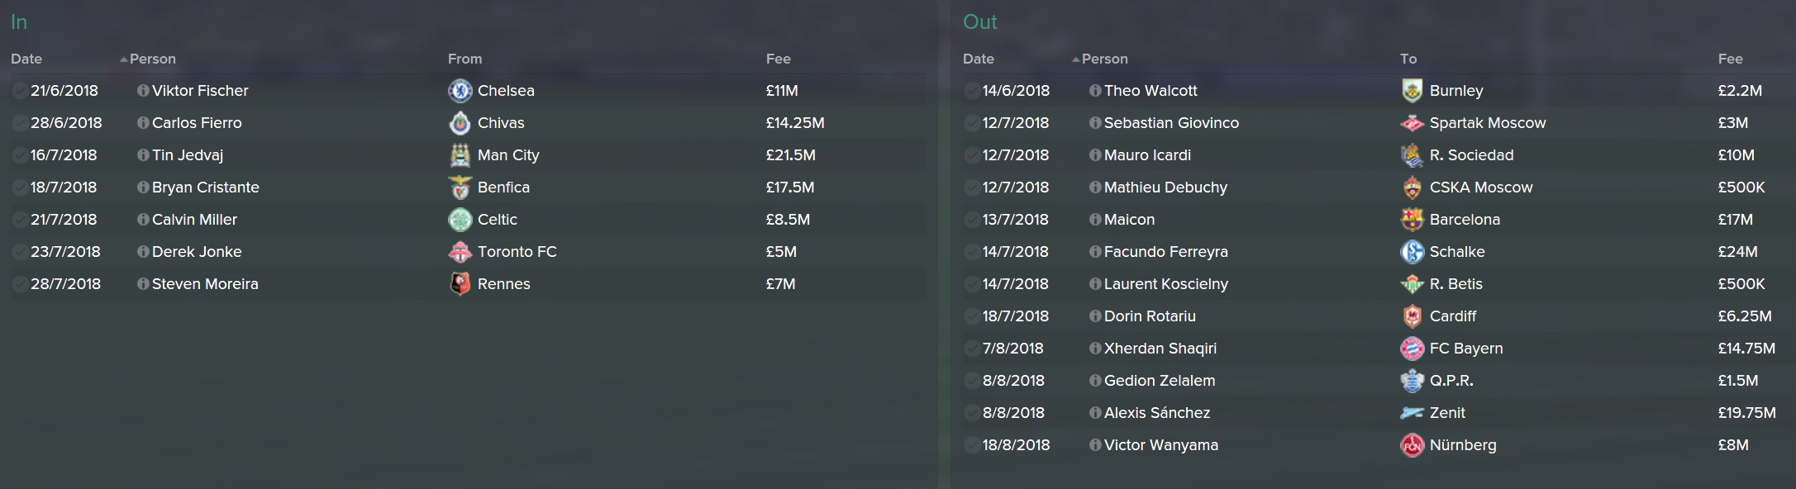Open Bryan Cristante's player profile
Image resolution: width=1796 pixels, height=489 pixels.
(x=205, y=188)
